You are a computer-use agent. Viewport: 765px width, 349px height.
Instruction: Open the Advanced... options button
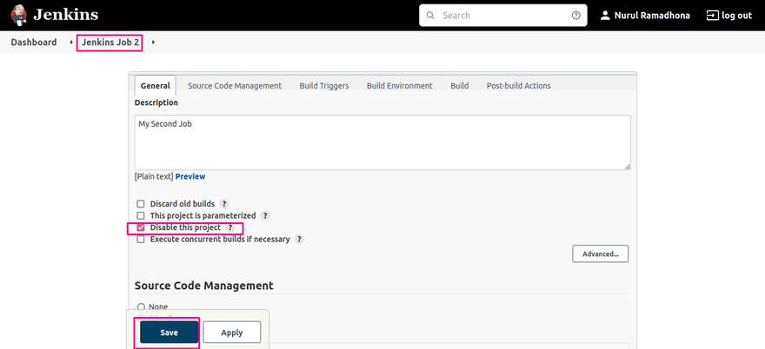[600, 254]
